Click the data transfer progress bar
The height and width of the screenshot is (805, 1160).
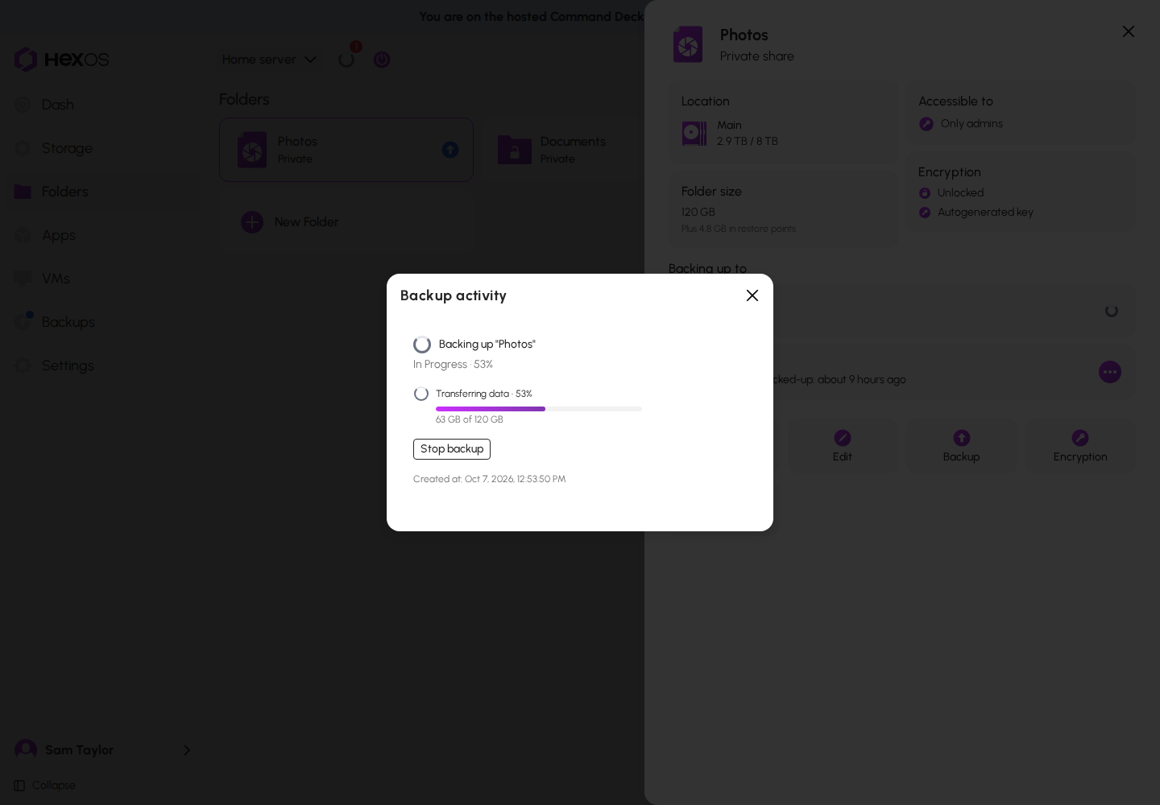coord(539,409)
